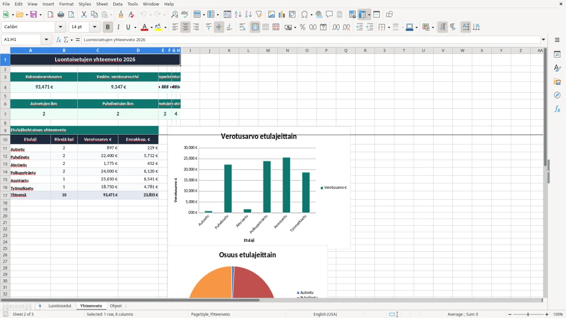Expand the Name Box dropdown
This screenshot has width=566, height=318.
point(46,40)
